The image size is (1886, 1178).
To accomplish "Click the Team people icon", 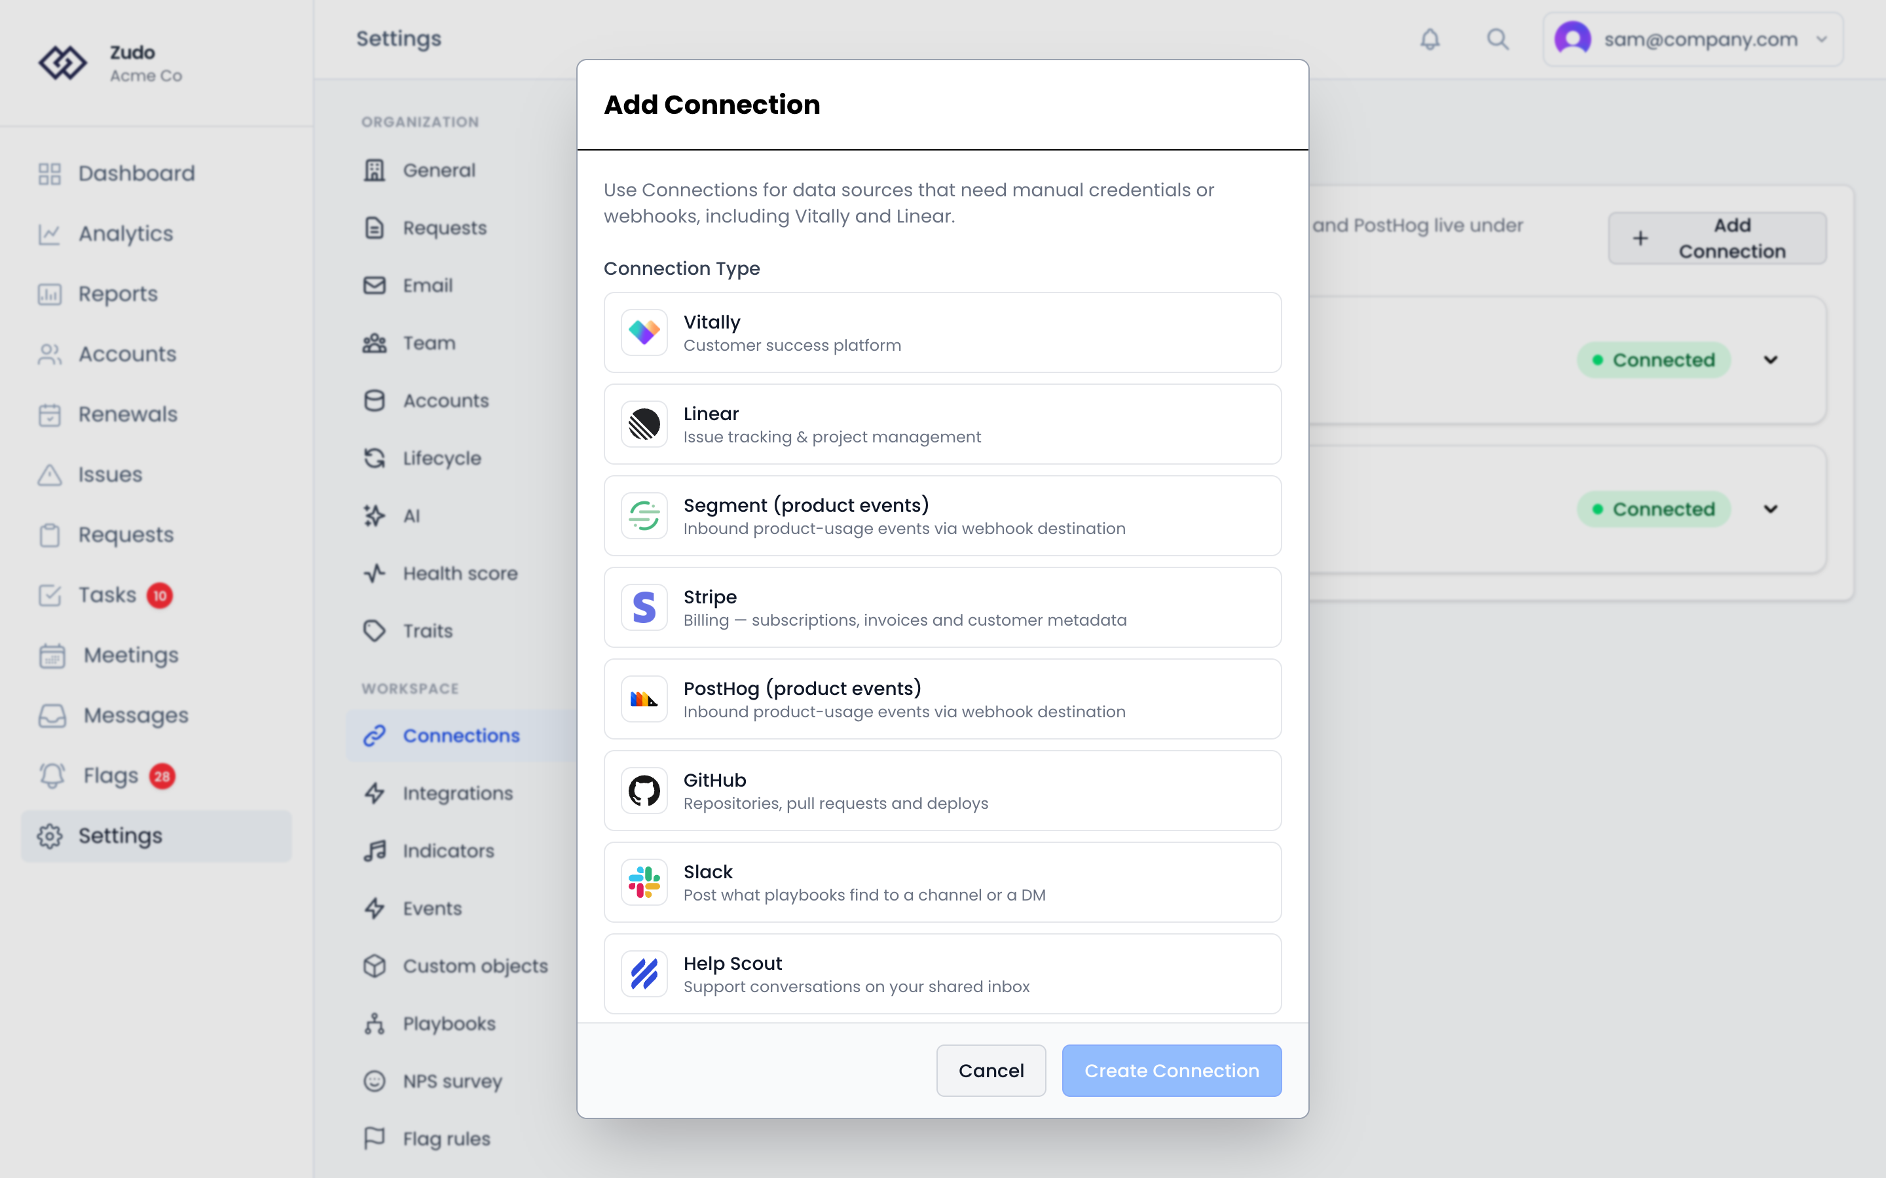I will [x=375, y=343].
